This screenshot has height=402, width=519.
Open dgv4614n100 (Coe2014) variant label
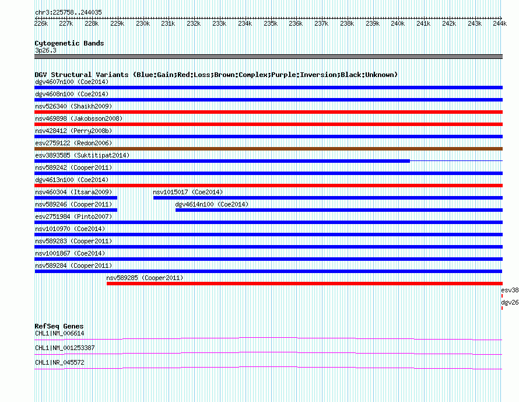212,204
